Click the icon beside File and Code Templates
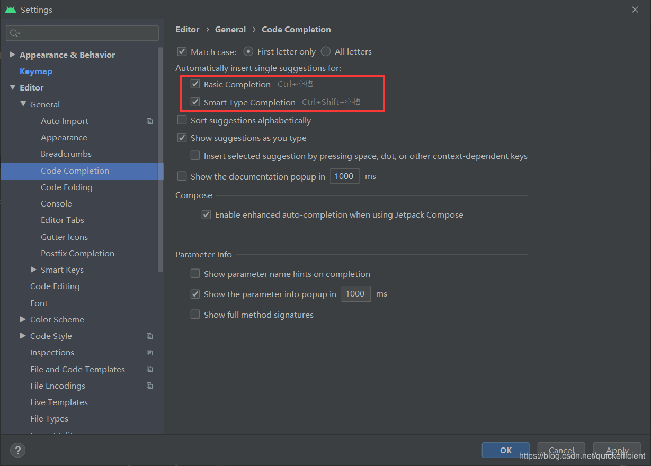The width and height of the screenshot is (651, 466). [x=149, y=369]
